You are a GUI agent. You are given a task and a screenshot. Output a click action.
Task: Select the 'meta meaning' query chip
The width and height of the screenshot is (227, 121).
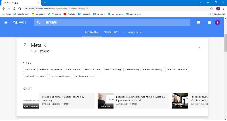[132, 69]
